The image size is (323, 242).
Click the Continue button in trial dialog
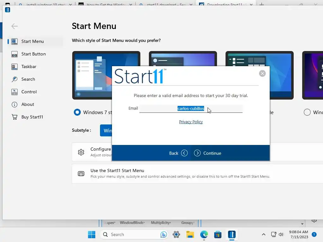coord(208,153)
